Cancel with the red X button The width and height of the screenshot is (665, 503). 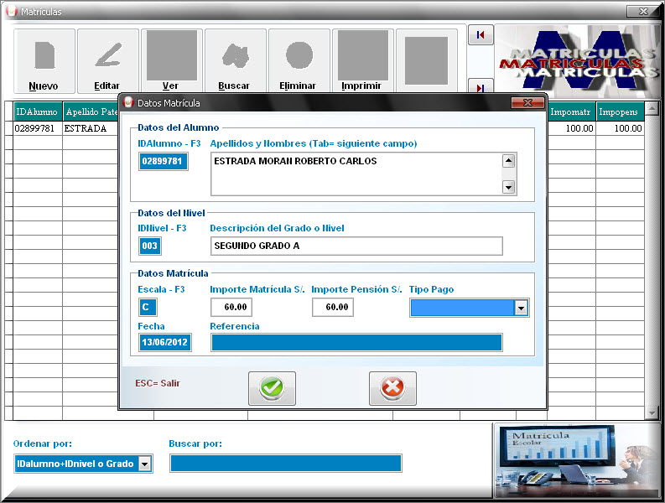tap(392, 388)
